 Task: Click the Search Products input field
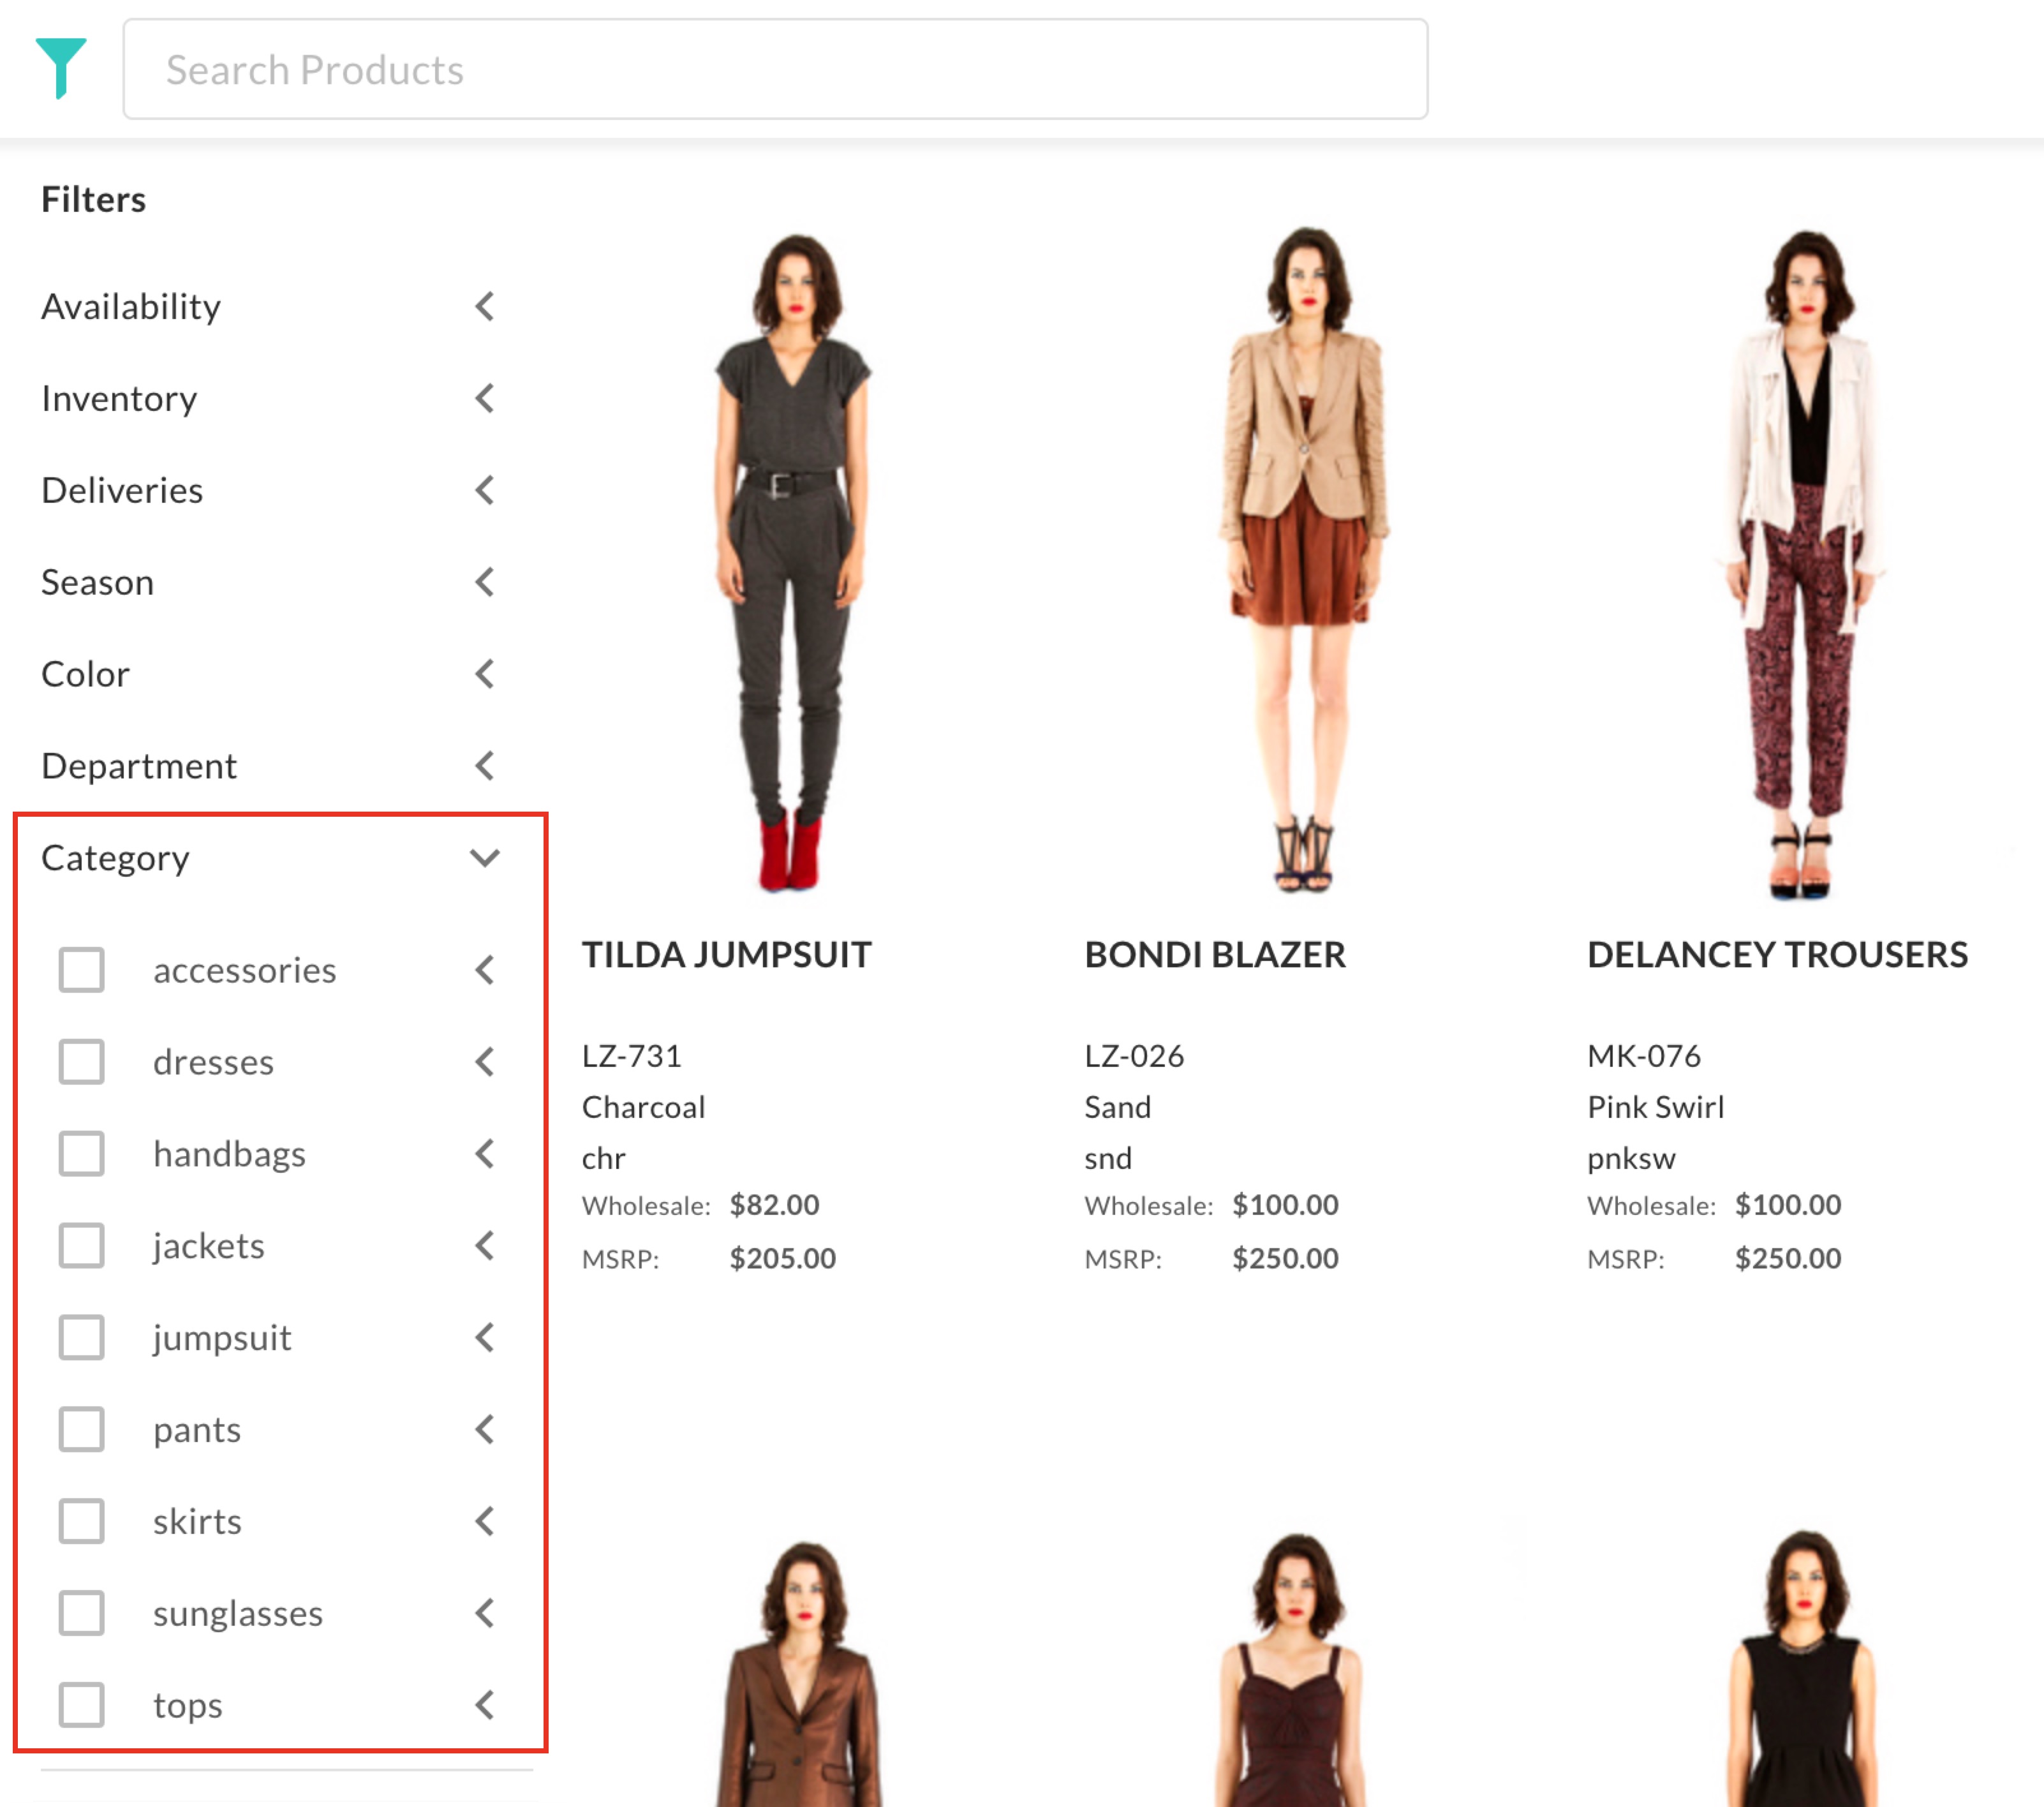click(775, 69)
